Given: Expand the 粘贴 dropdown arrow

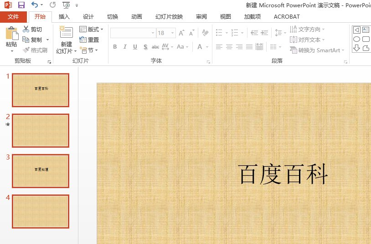Looking at the screenshot, I should point(12,51).
